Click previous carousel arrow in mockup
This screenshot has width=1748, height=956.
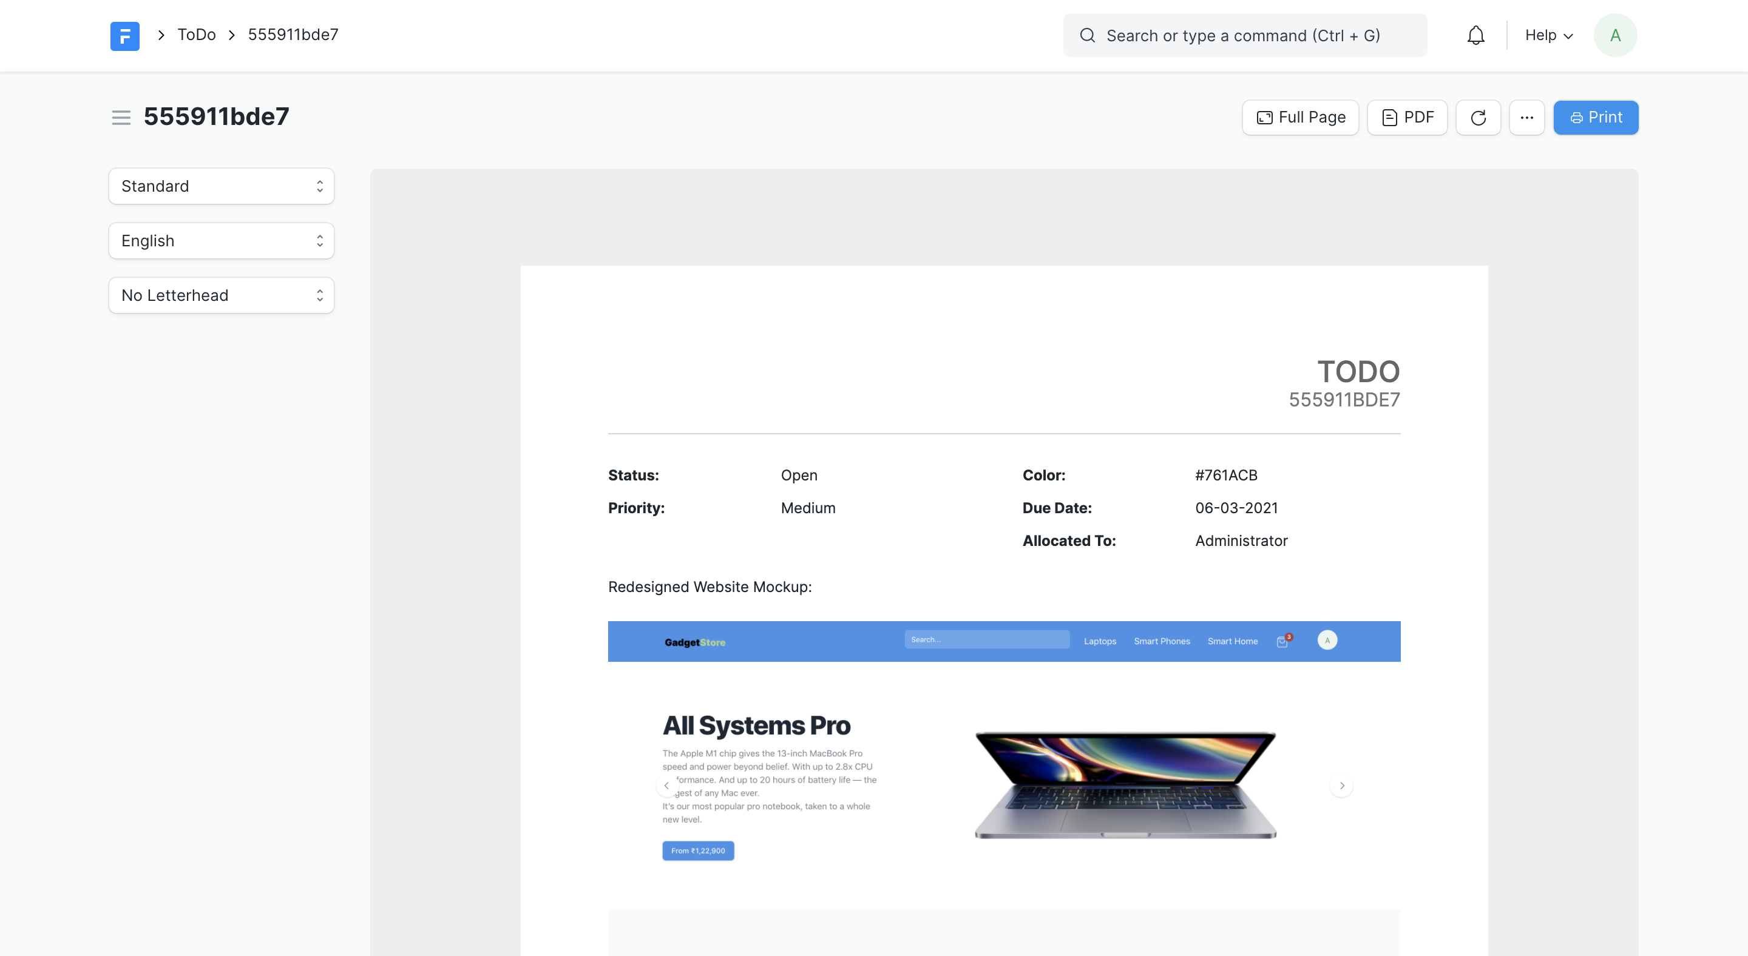click(666, 786)
